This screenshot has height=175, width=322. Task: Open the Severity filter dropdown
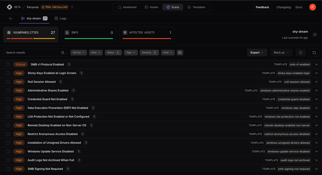click(149, 52)
